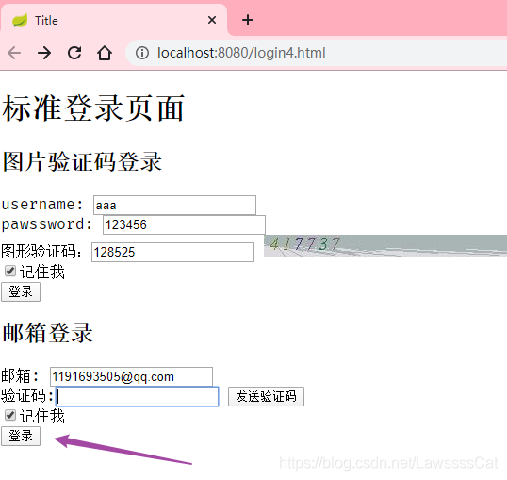Focus the 邮箱 email input field
The image size is (507, 480).
[131, 376]
